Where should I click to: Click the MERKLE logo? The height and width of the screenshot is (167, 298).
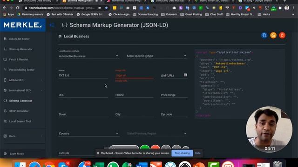pos(23,25)
